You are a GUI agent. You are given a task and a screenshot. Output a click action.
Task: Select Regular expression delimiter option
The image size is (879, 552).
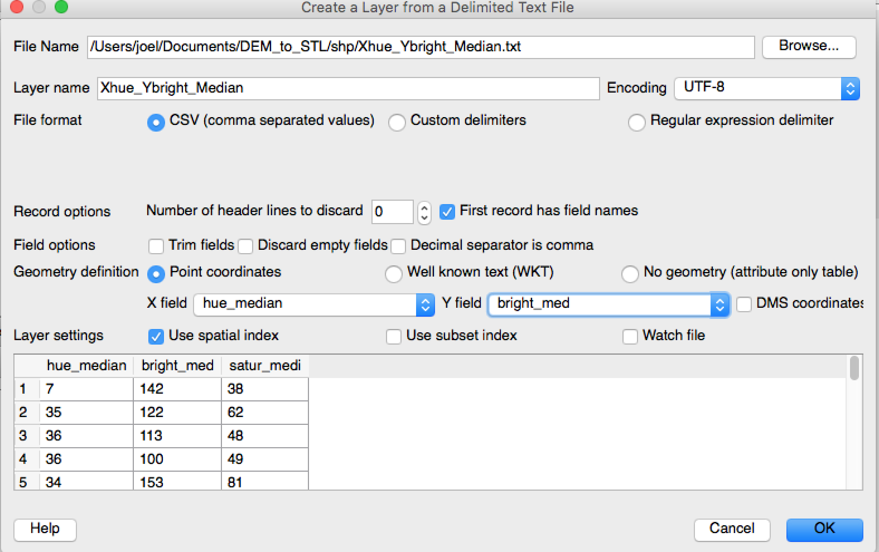pos(637,122)
